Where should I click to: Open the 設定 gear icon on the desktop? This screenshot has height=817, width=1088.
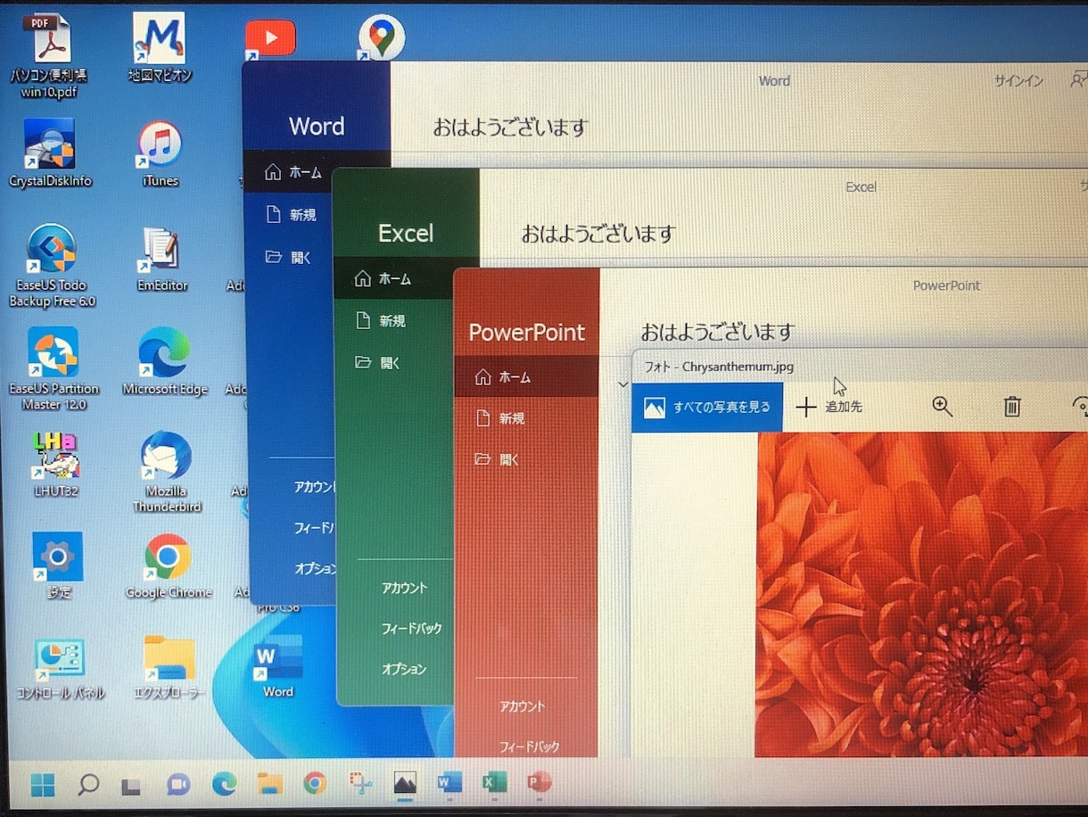click(58, 565)
